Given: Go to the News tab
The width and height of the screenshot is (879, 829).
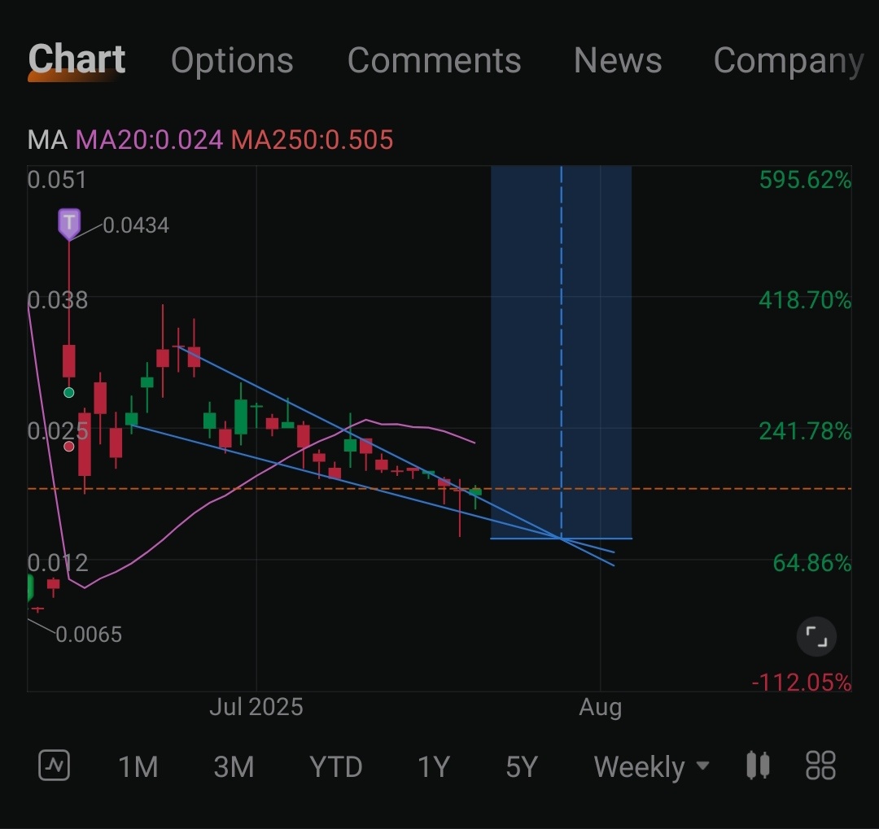Looking at the screenshot, I should [x=618, y=60].
